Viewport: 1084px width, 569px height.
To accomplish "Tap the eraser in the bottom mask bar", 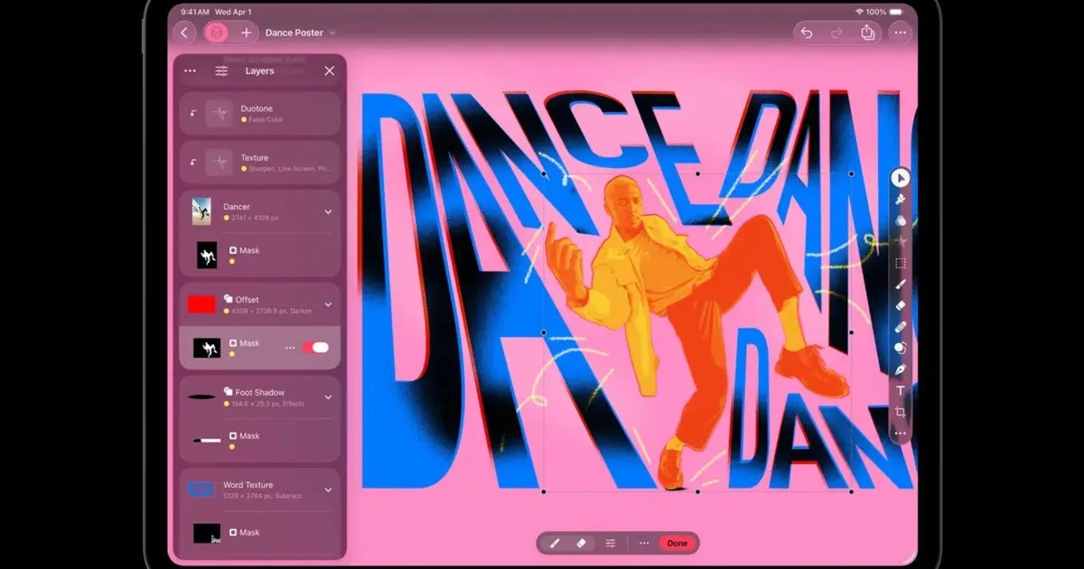I will tap(582, 544).
